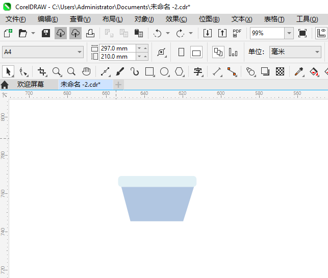328x278 pixels.
Task: Import a file with down-arrow icon
Action: (x=208, y=33)
